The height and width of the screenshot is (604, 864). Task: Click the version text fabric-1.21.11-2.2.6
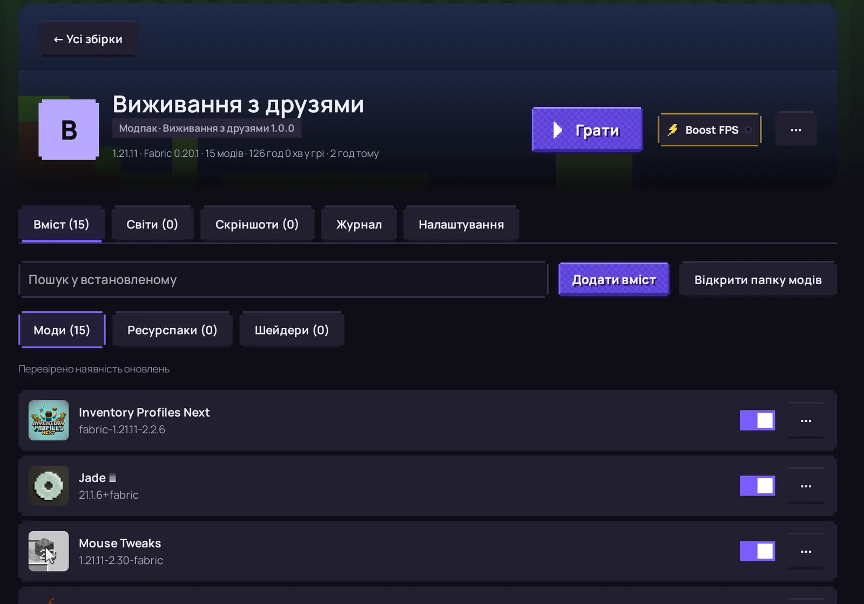pyautogui.click(x=122, y=429)
